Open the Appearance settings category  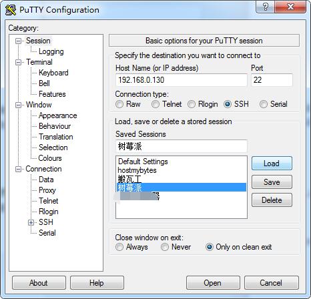(x=57, y=115)
